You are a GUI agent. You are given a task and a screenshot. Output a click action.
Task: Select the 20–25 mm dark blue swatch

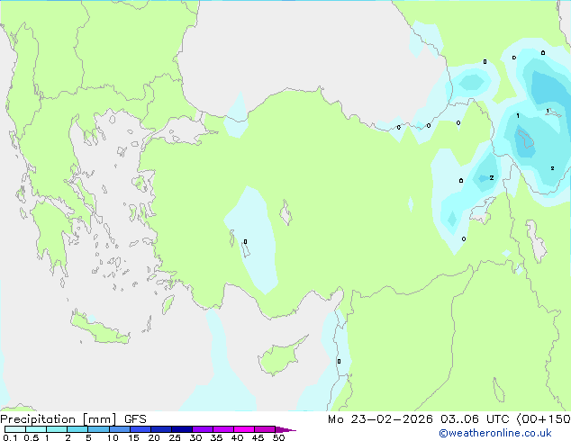[161, 429]
